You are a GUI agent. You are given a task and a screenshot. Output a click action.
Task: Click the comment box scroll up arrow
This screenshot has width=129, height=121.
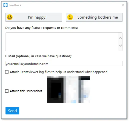[120, 38]
